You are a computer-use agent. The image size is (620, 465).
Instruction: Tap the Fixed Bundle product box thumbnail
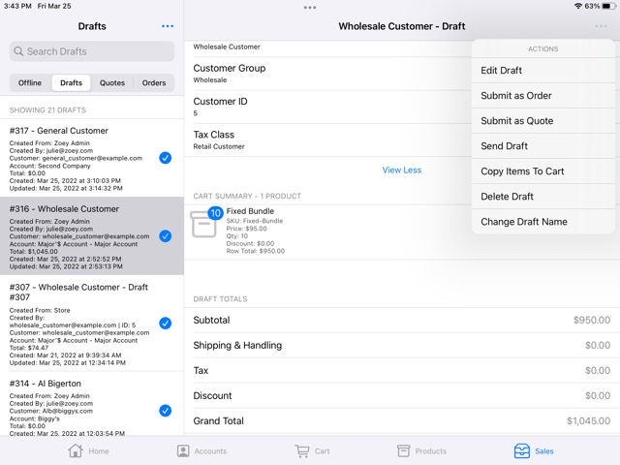coord(203,225)
